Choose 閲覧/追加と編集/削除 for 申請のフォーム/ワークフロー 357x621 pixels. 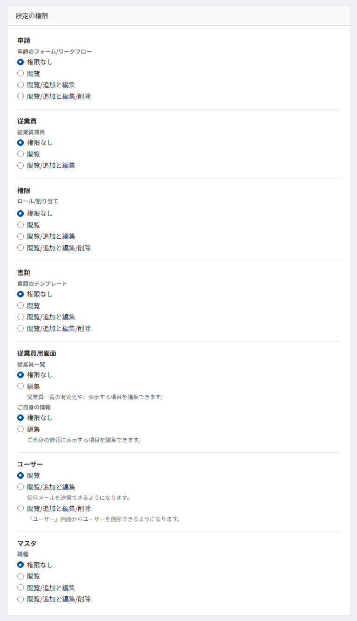[21, 97]
